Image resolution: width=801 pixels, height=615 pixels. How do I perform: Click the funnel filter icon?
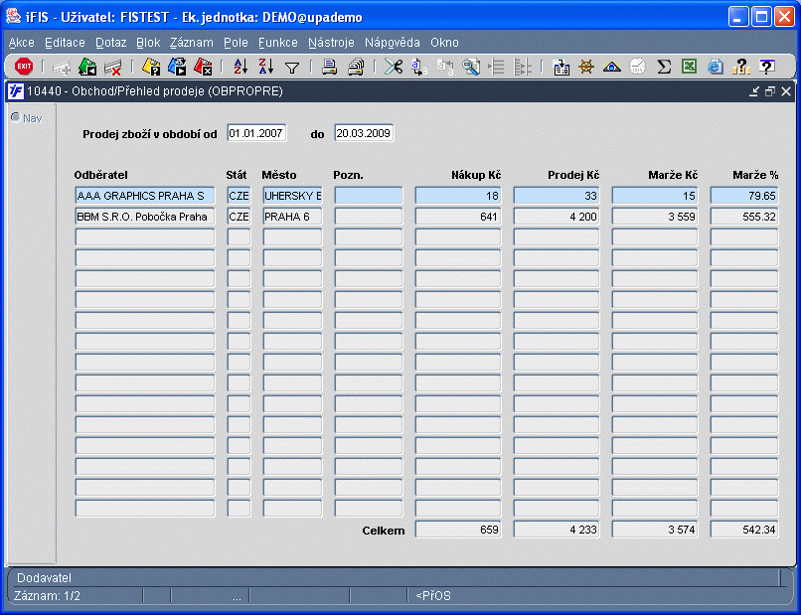pyautogui.click(x=292, y=68)
